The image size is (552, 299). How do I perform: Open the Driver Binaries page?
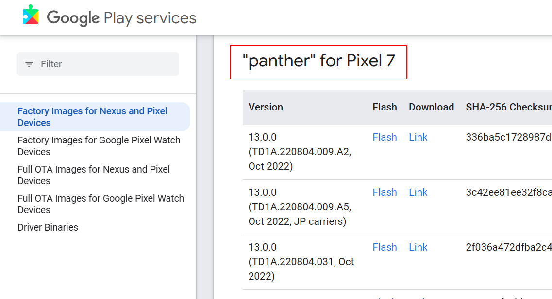point(48,227)
